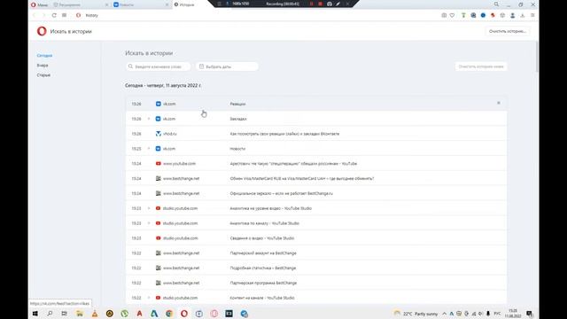Open the Windows Start menu
567x319 pixels.
pos(35,314)
